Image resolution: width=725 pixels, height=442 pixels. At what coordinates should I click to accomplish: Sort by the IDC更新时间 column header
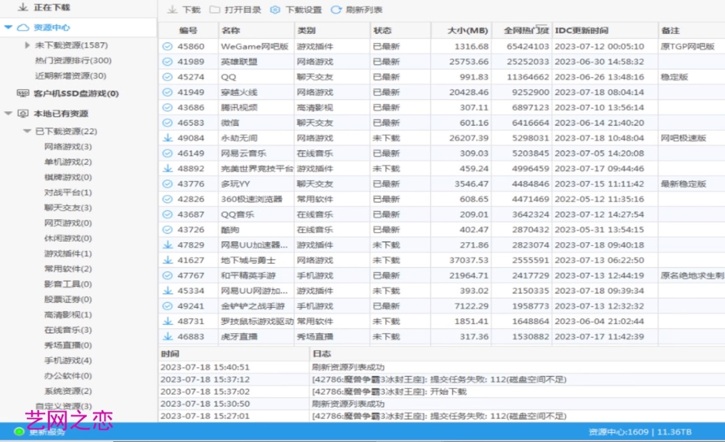[x=605, y=31]
